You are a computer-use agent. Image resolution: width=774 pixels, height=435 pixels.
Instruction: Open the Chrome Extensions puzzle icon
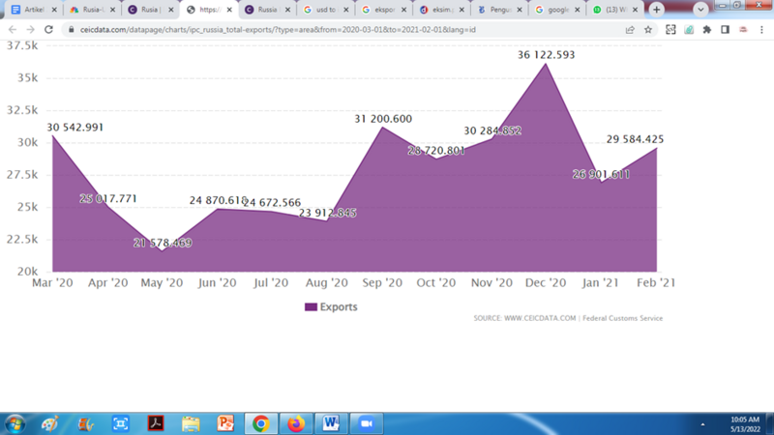pyautogui.click(x=706, y=30)
